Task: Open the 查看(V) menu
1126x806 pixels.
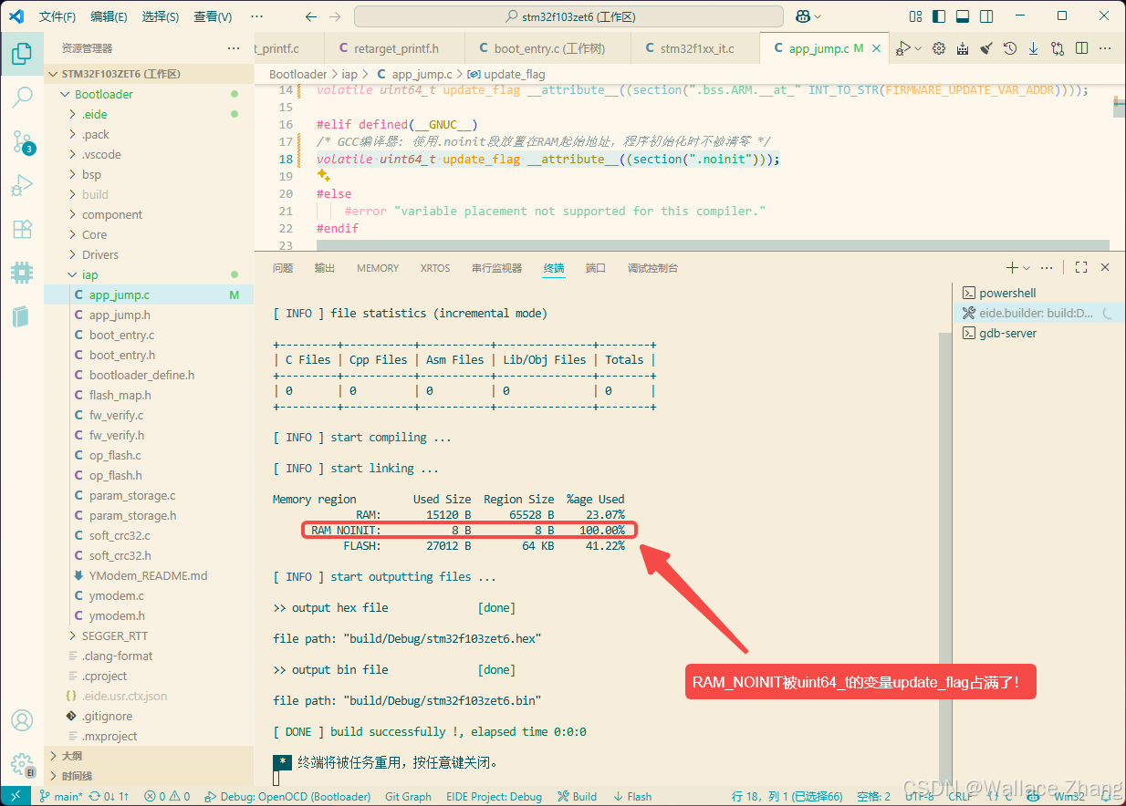Action: 213,16
